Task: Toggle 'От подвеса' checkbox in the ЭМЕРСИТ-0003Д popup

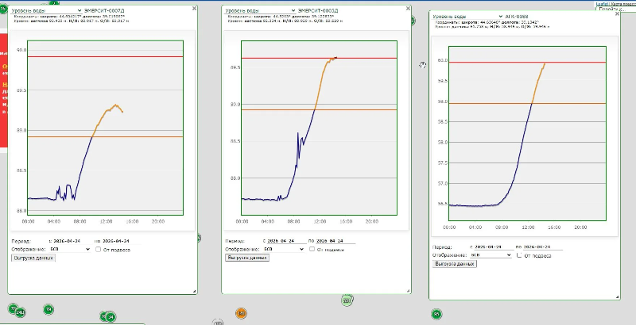Action: [314, 248]
